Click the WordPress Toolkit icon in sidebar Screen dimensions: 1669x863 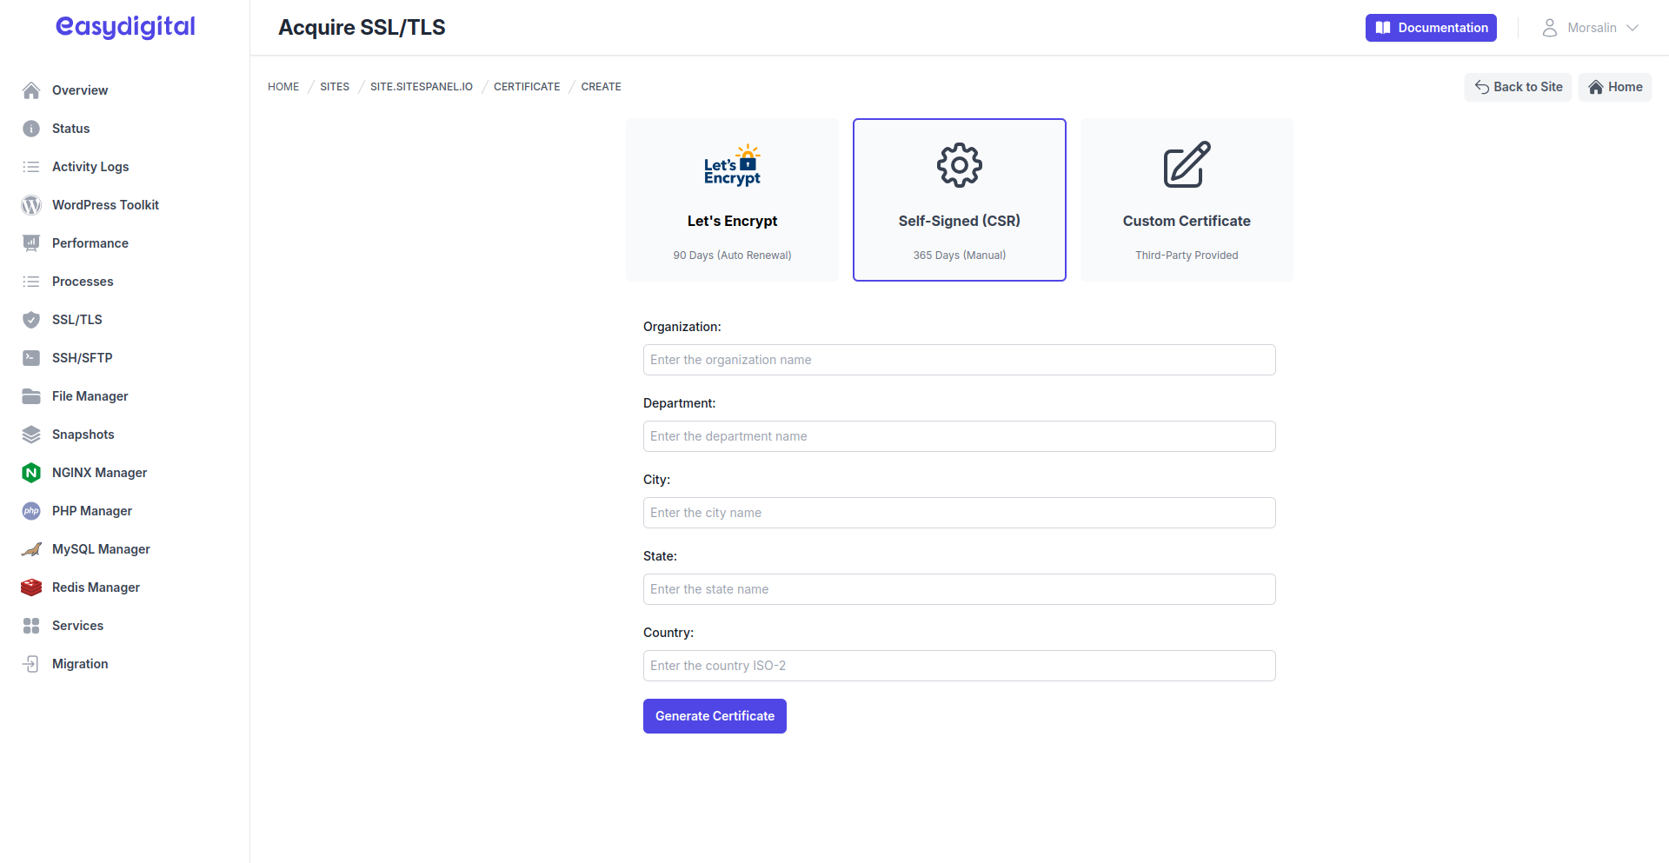30,205
